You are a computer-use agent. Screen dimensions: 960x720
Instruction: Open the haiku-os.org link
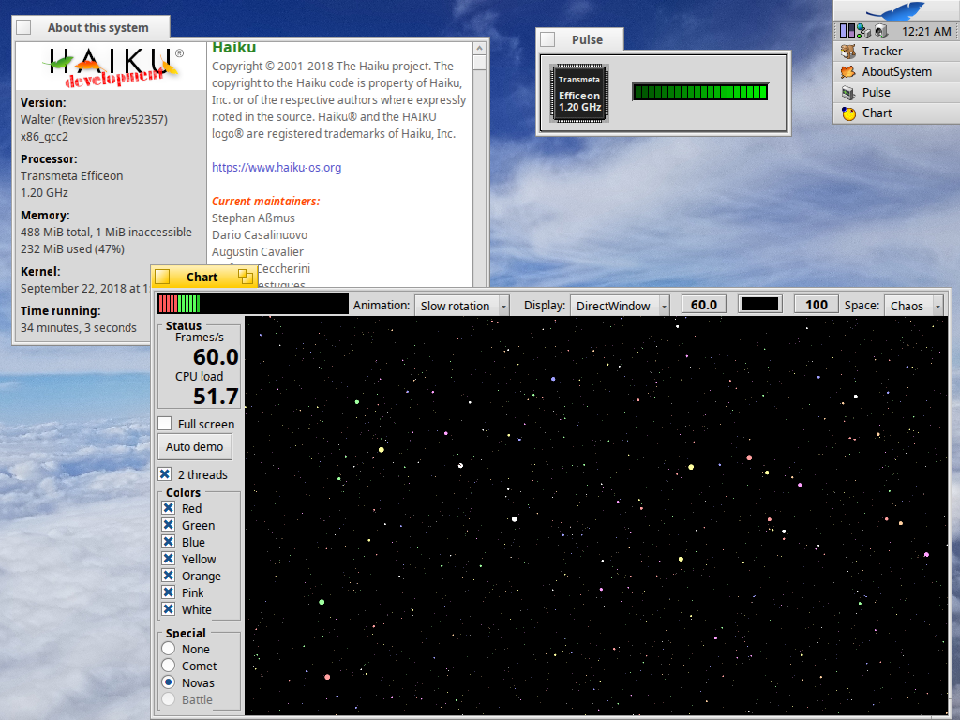(277, 167)
